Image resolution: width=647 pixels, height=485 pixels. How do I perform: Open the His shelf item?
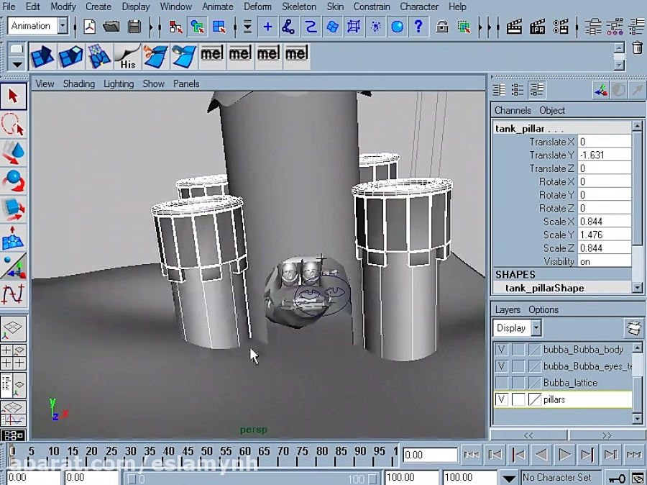point(126,54)
